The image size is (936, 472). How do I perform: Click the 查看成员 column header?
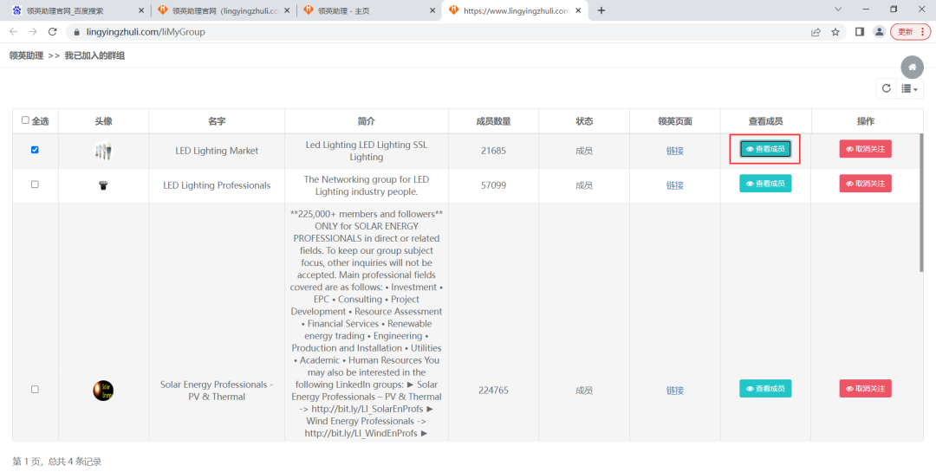(765, 121)
